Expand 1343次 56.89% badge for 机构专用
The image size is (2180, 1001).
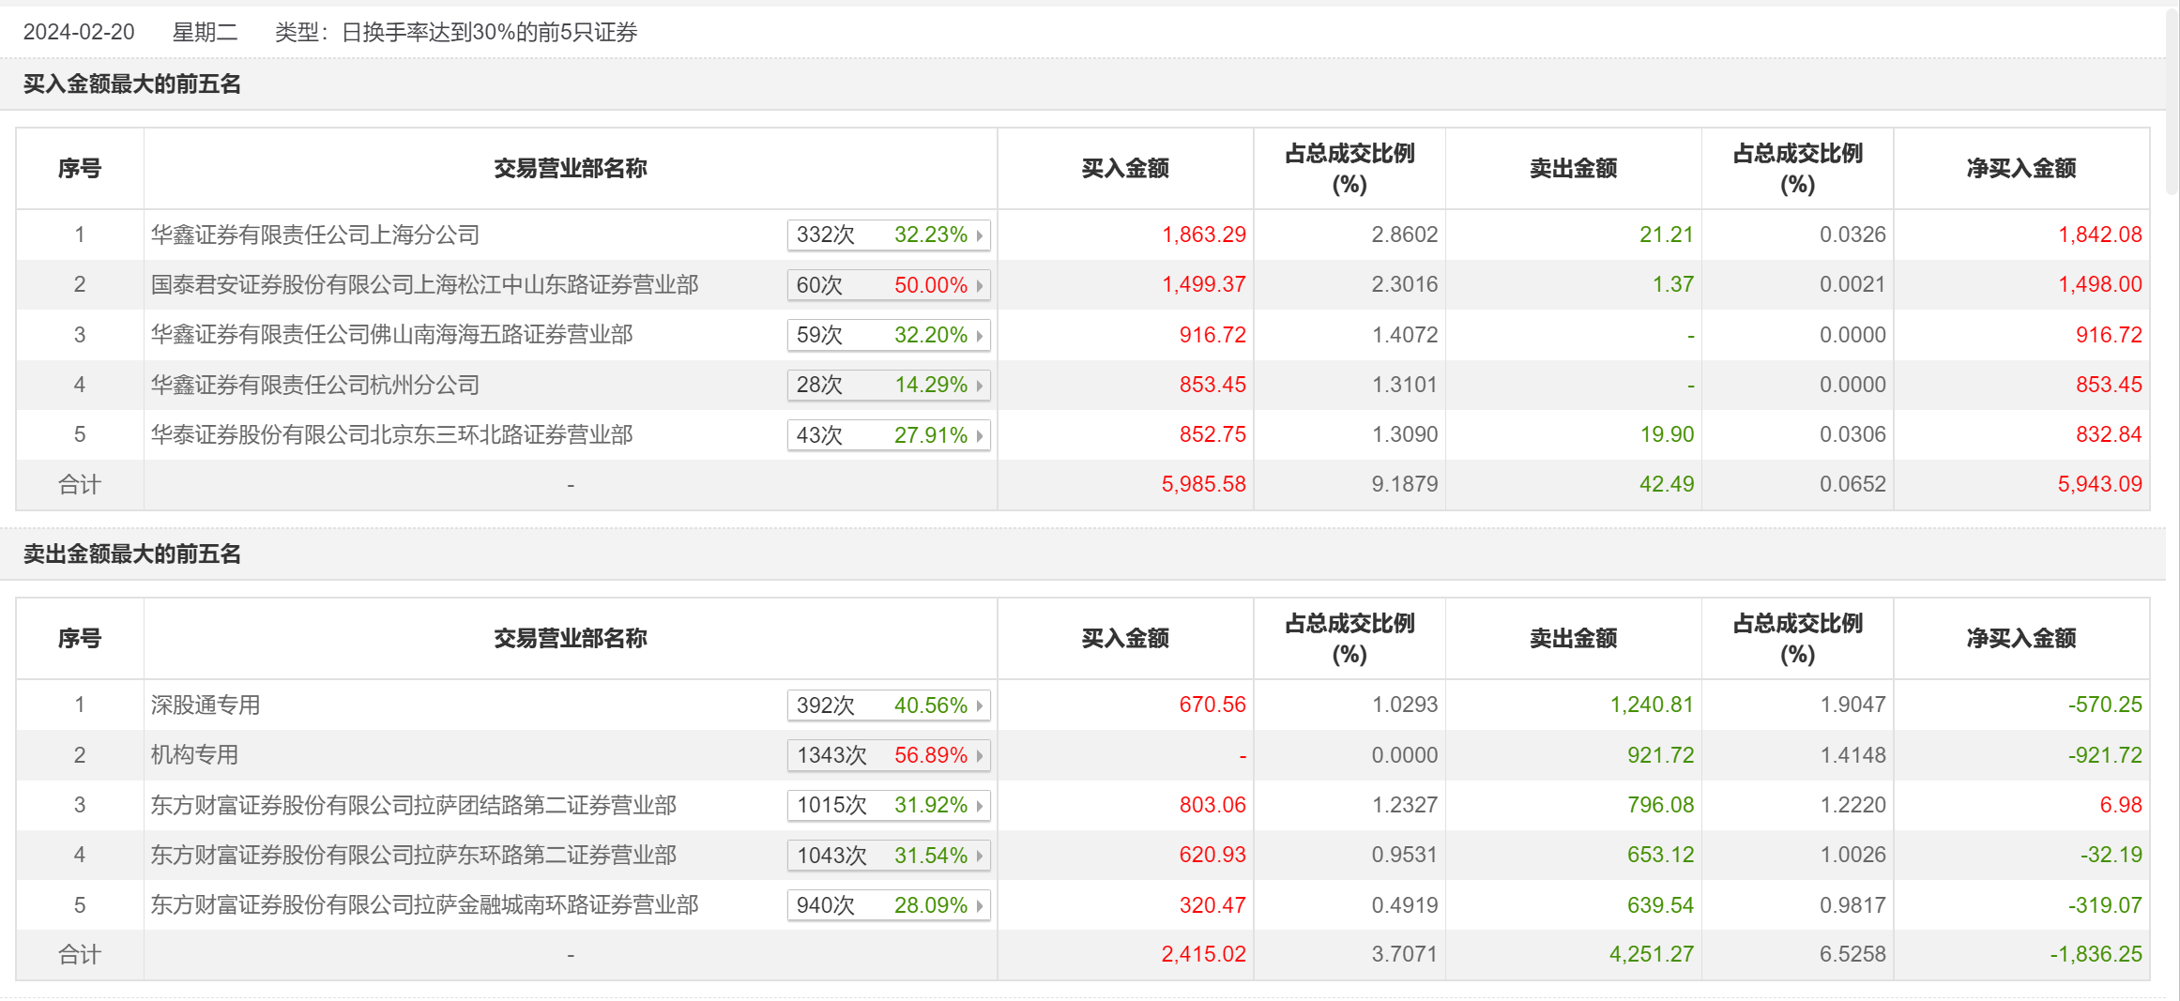click(x=889, y=755)
